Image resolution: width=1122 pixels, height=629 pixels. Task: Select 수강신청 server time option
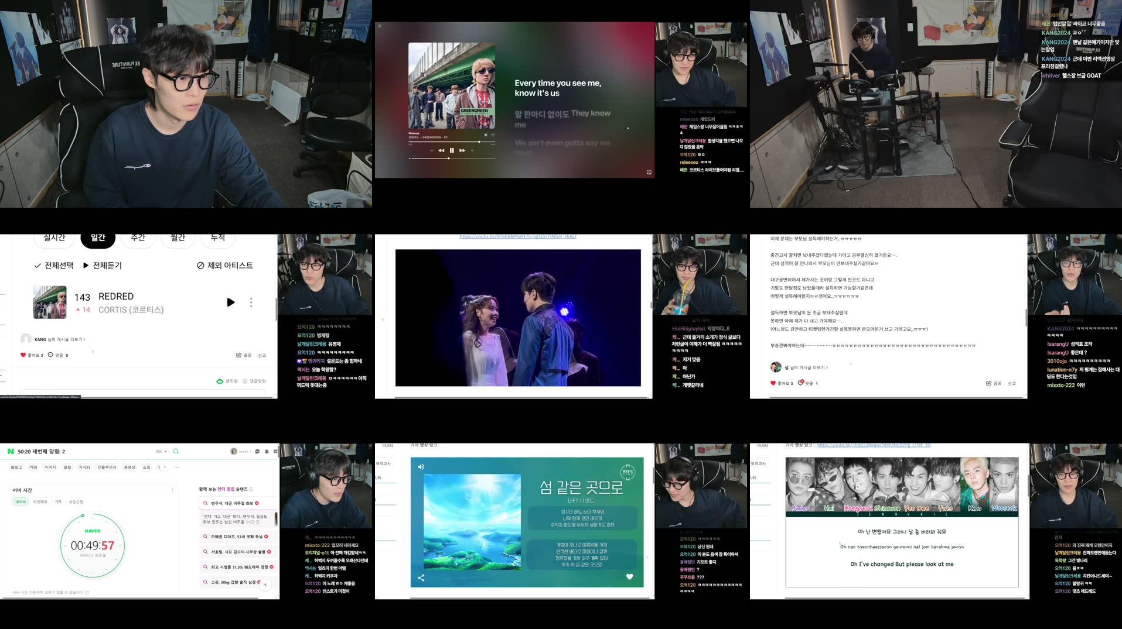[x=76, y=502]
